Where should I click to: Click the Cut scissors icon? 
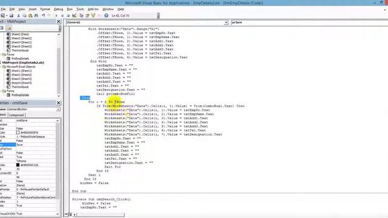pyautogui.click(x=18, y=16)
